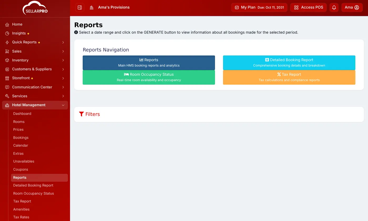Click the building icon beside Ama's Provisions
The height and width of the screenshot is (221, 368).
91,7
